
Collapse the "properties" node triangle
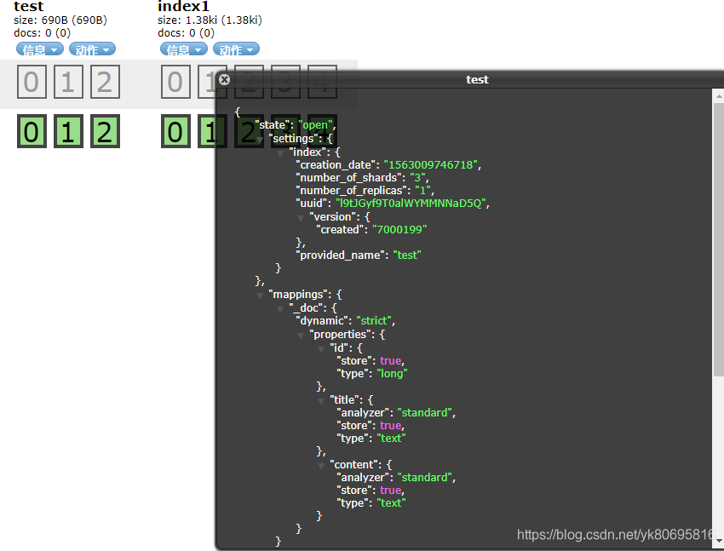(301, 335)
